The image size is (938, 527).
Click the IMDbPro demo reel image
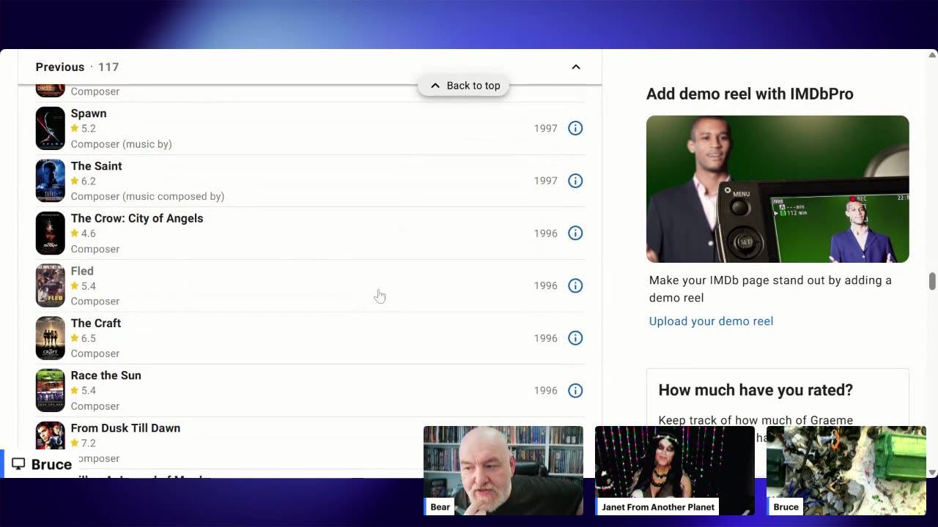(778, 189)
